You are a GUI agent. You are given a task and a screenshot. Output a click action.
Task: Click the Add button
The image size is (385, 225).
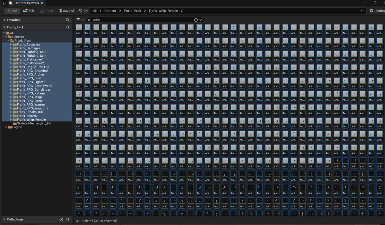[x=12, y=11]
